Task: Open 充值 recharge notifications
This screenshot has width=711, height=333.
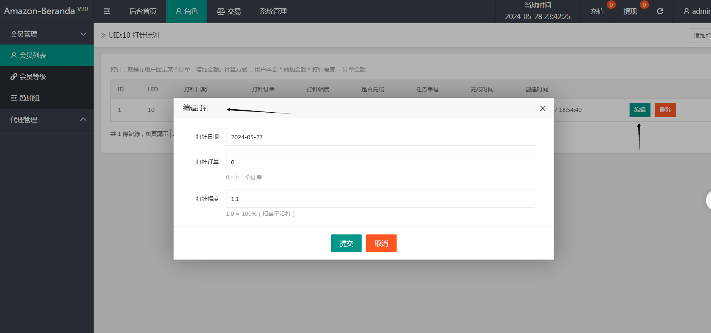Action: coord(597,11)
